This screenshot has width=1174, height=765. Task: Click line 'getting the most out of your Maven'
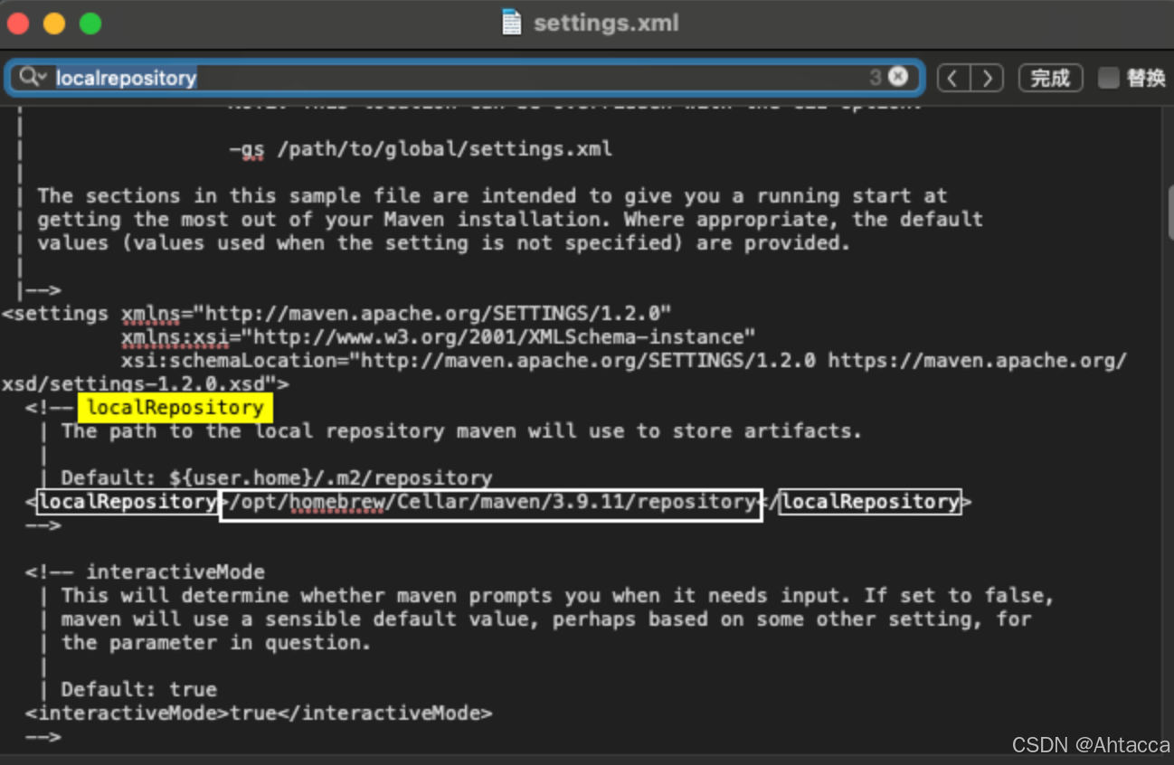509,219
